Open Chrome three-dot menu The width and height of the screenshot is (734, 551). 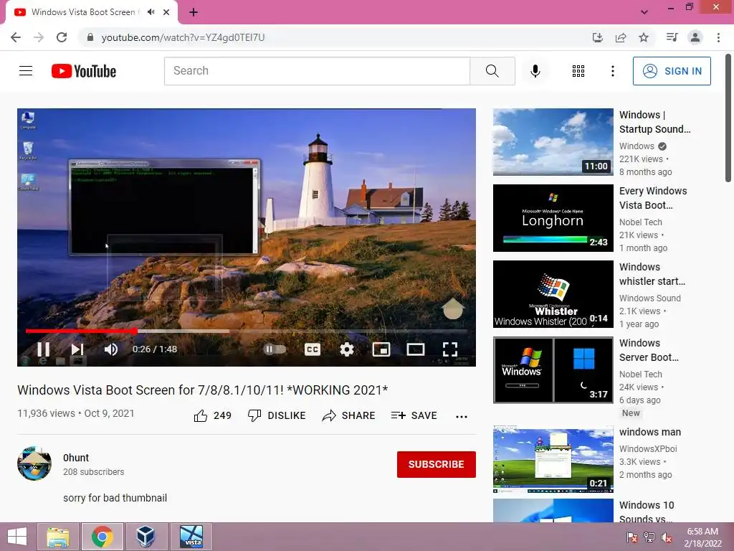(718, 37)
